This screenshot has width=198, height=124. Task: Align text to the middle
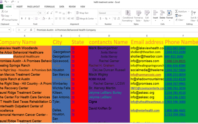60,13
